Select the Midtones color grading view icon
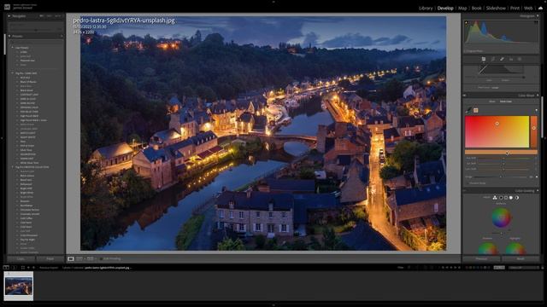The image size is (547, 307). point(506,198)
